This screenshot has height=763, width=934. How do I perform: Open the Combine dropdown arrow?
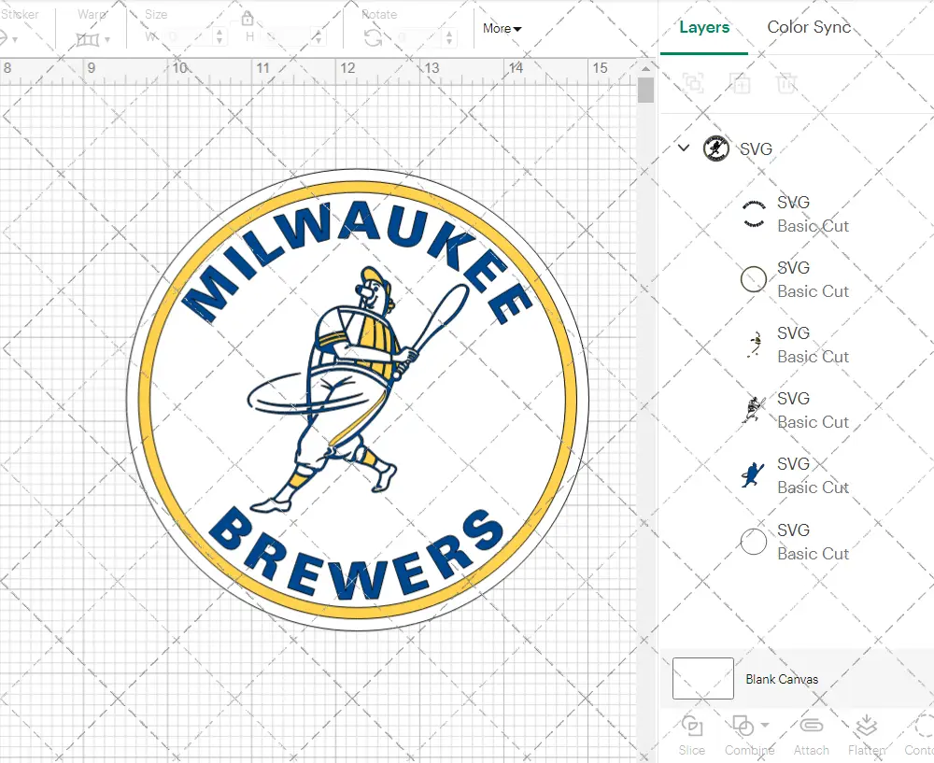(765, 725)
